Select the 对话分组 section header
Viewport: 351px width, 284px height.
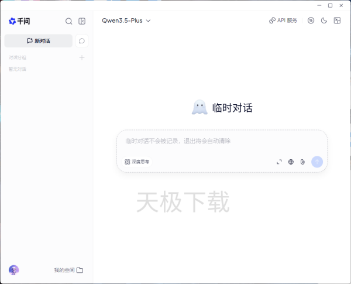[18, 57]
